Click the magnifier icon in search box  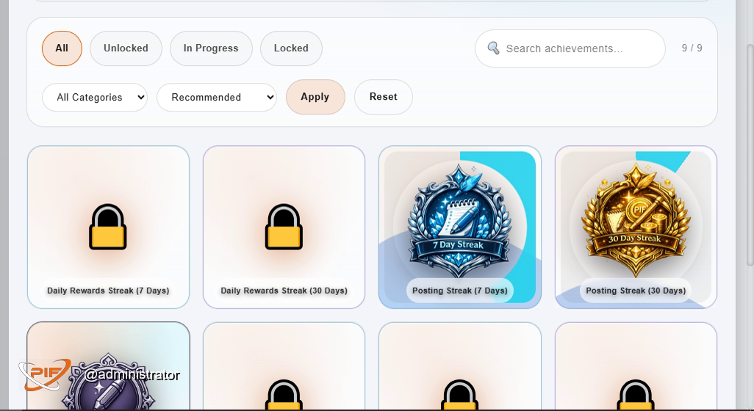(x=493, y=48)
